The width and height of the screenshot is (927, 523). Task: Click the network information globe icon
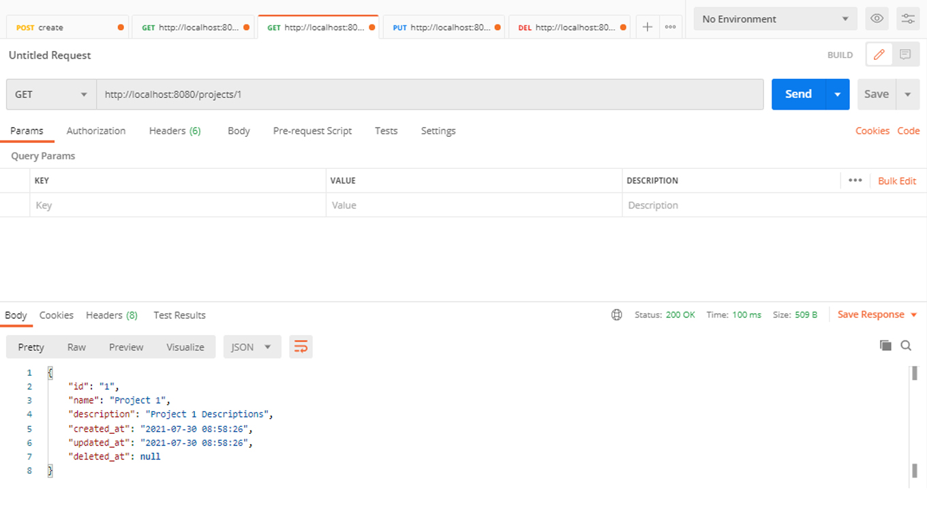616,315
